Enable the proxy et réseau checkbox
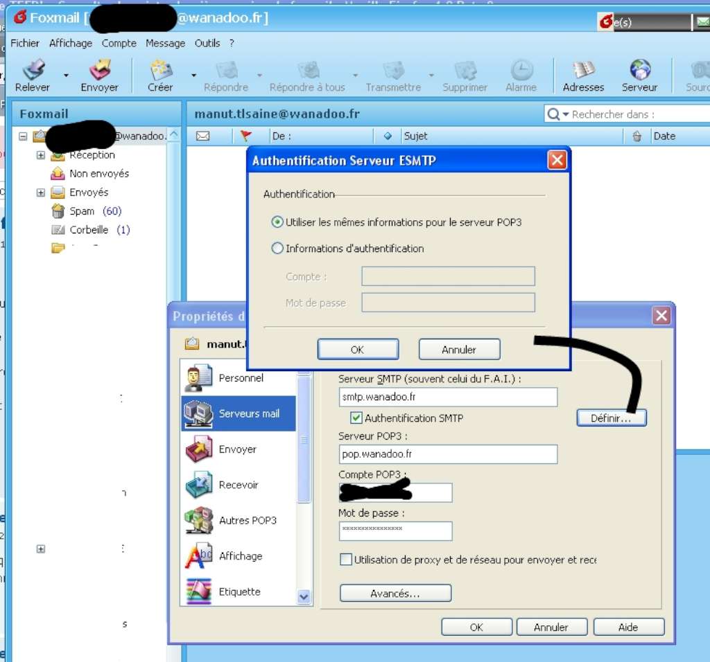Screen dimensions: 710x662 tap(346, 560)
